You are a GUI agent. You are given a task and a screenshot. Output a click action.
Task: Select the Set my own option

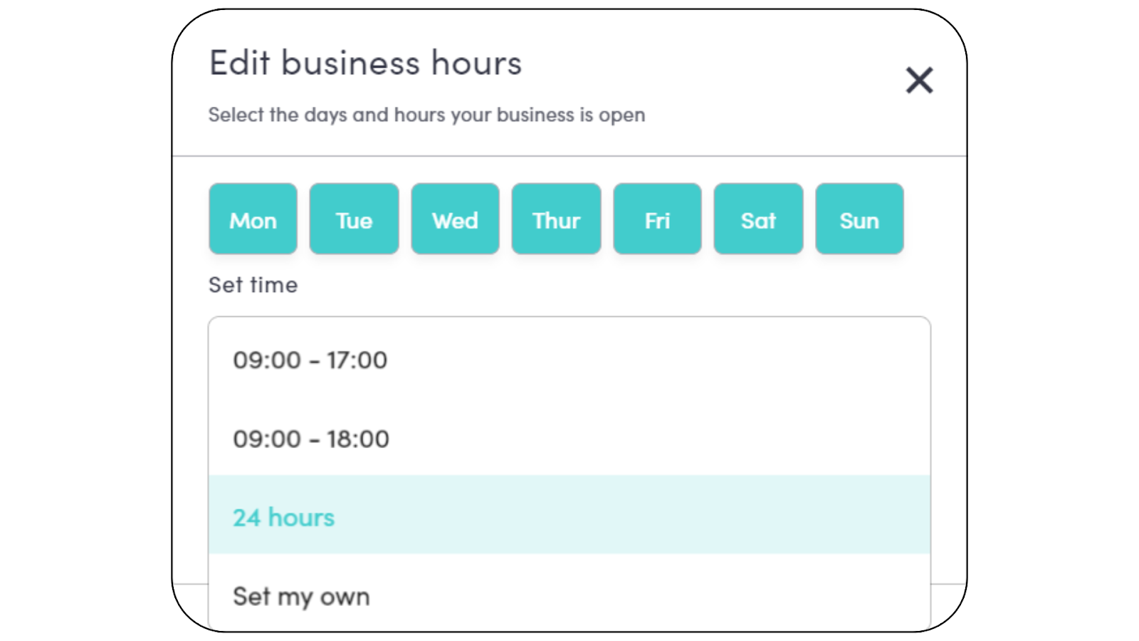tap(301, 597)
